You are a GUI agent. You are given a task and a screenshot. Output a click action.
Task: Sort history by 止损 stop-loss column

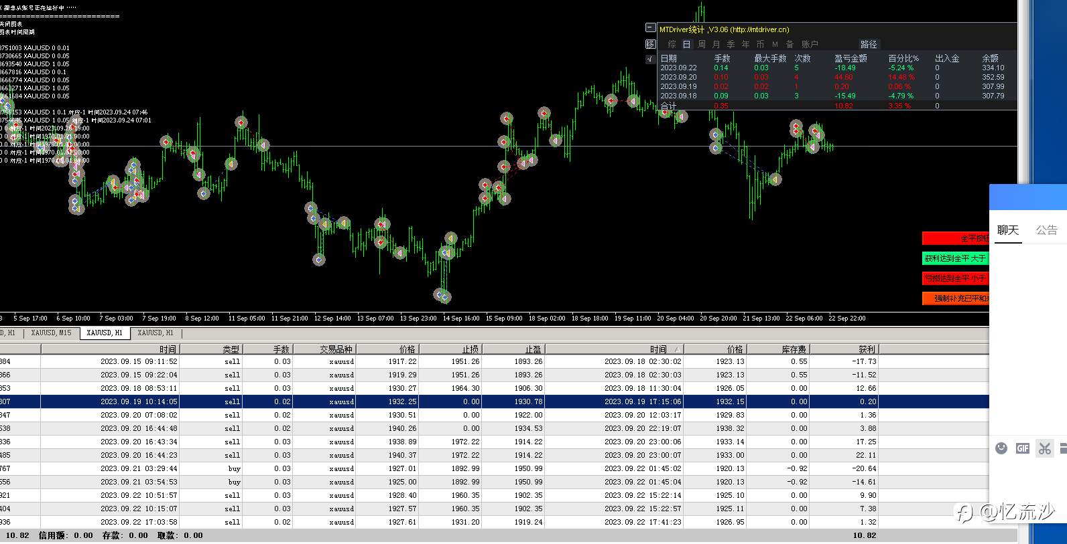click(450, 349)
